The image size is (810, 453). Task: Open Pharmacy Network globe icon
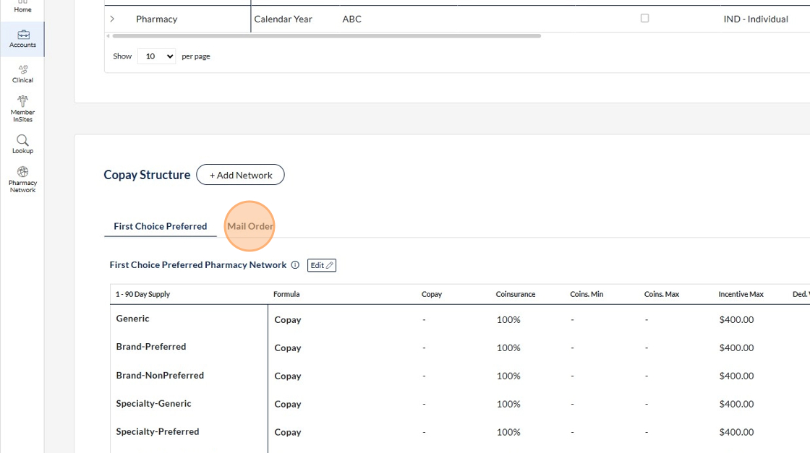tap(22, 172)
